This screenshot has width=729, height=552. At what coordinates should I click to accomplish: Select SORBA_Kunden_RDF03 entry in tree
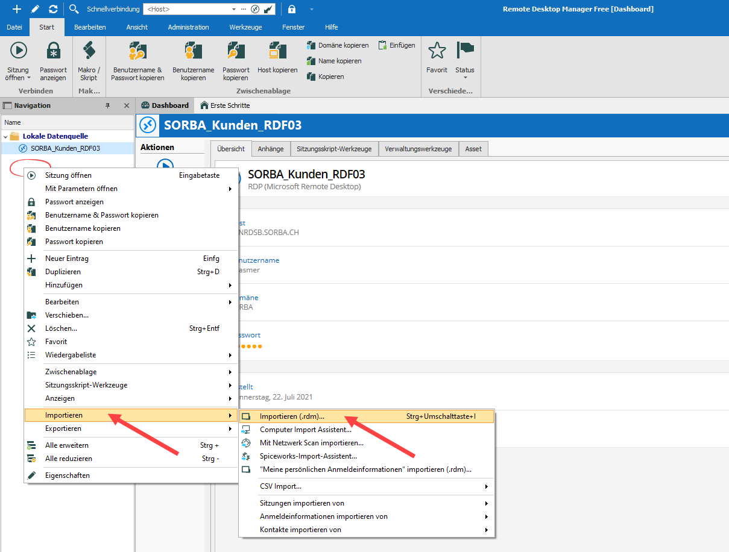tap(65, 148)
